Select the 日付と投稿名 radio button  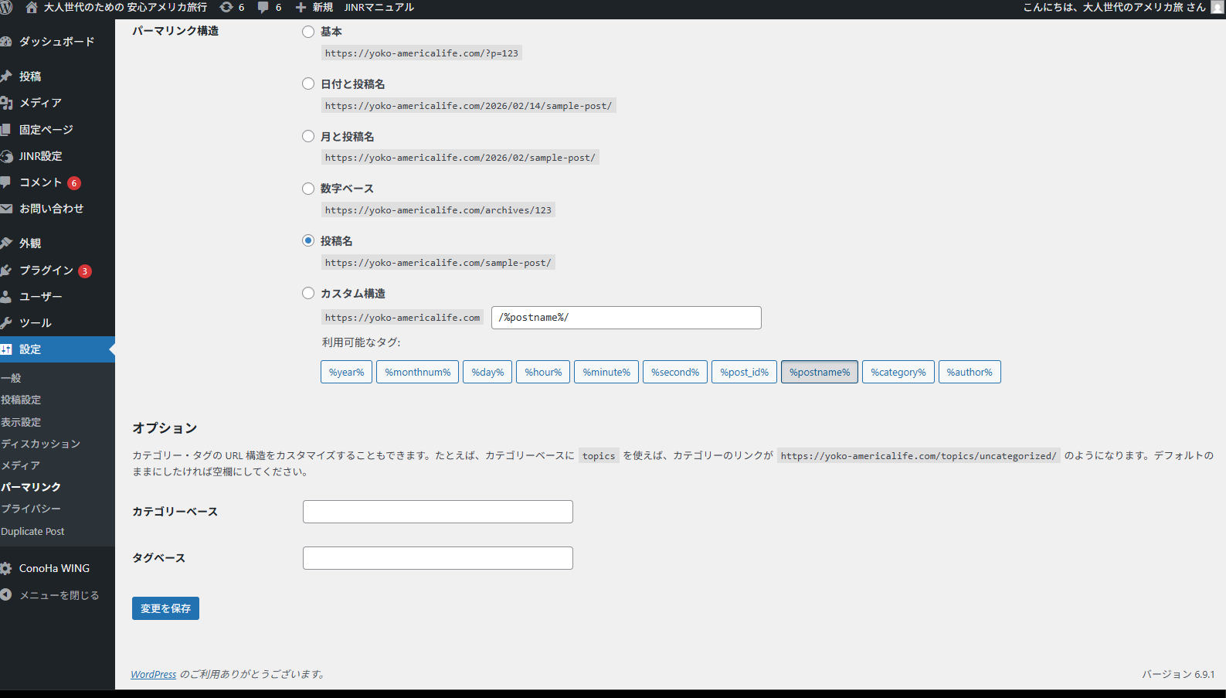click(308, 83)
